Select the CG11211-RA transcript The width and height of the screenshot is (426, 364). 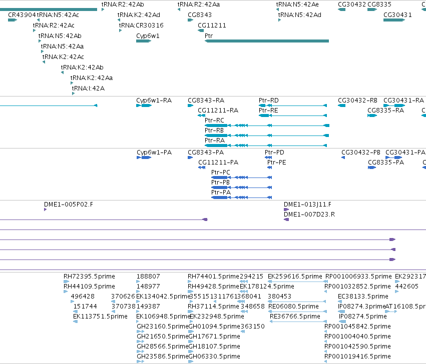(x=201, y=115)
